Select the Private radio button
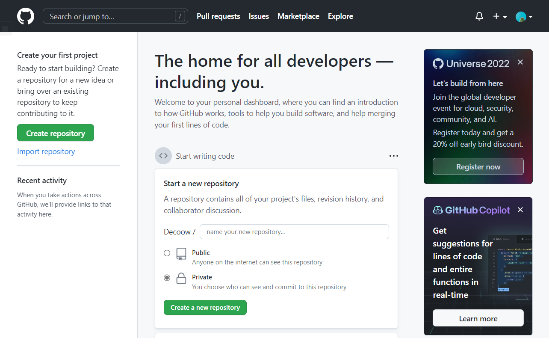The image size is (549, 338). 167,278
